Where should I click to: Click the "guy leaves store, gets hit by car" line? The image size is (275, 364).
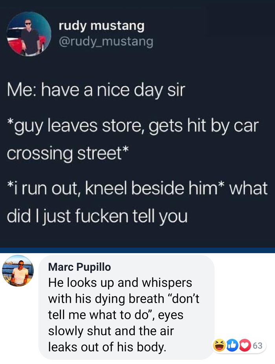tap(133, 126)
